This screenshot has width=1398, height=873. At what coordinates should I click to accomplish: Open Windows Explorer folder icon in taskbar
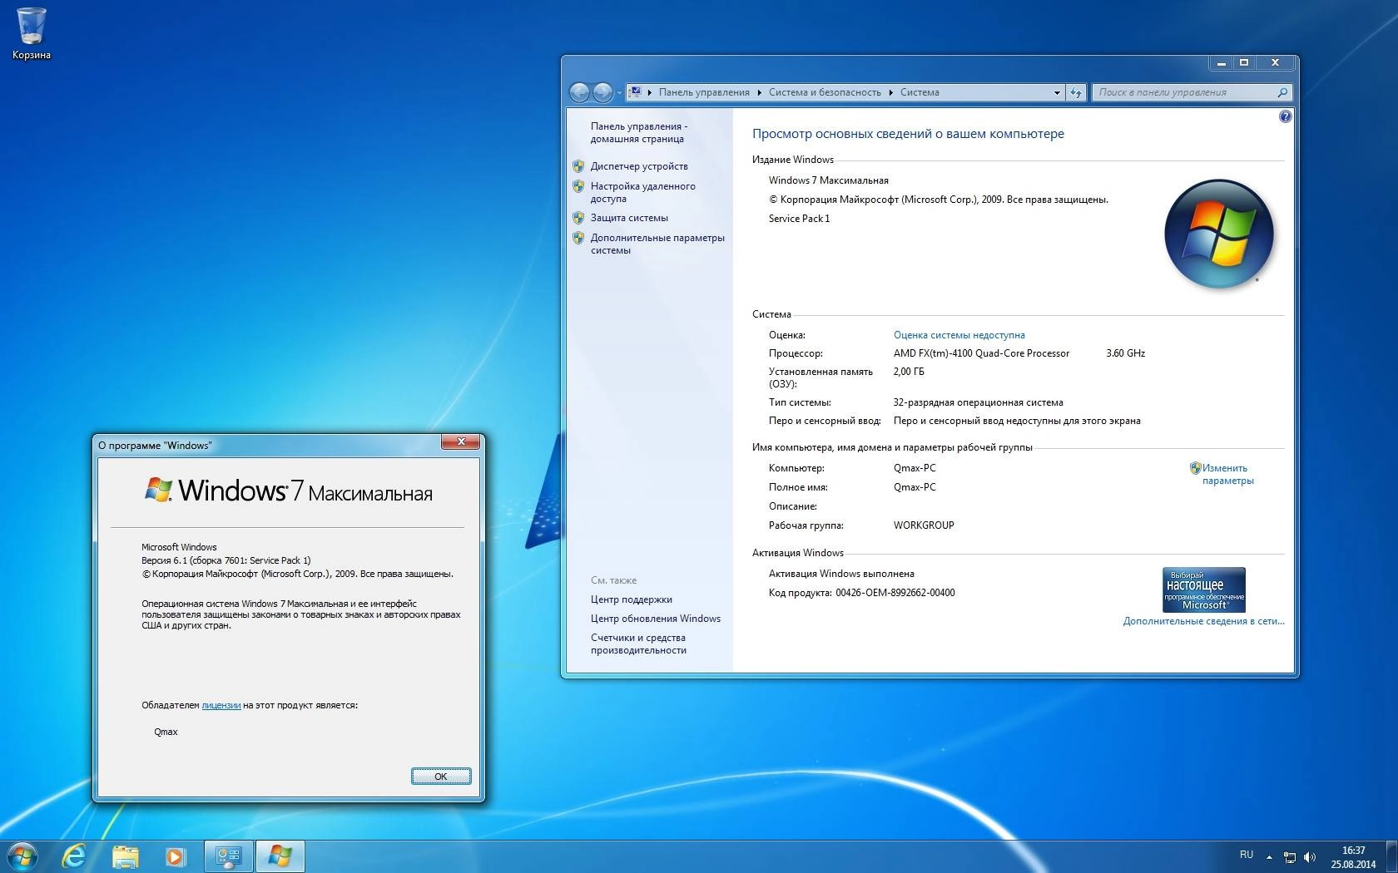[125, 856]
